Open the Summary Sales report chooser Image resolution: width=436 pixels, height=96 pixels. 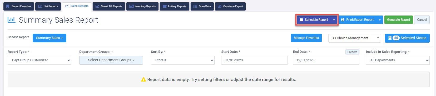click(x=49, y=38)
